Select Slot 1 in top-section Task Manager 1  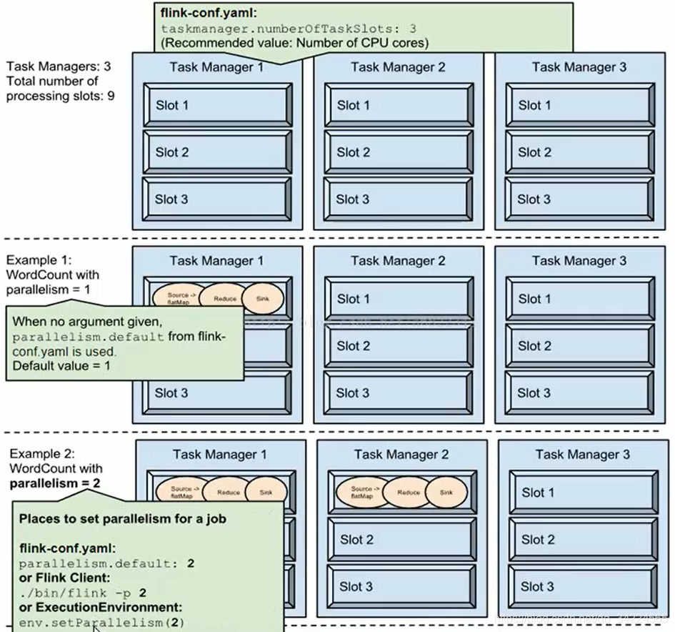[x=218, y=105]
